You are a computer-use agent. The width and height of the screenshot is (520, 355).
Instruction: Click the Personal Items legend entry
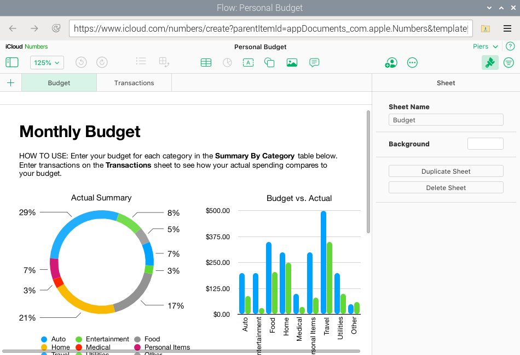[162, 347]
